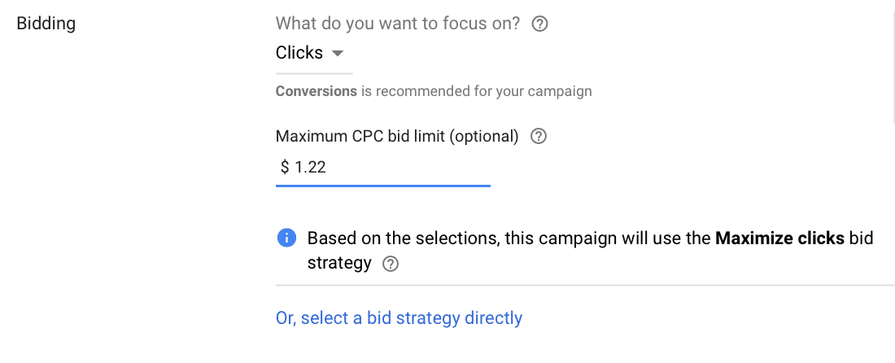Click the Bidding section label
Viewport: 895px width, 363px height.
tap(46, 24)
